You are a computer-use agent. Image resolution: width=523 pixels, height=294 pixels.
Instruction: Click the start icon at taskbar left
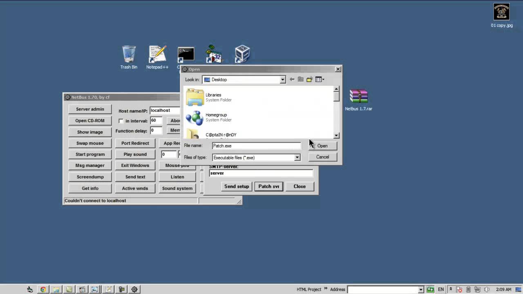point(30,290)
